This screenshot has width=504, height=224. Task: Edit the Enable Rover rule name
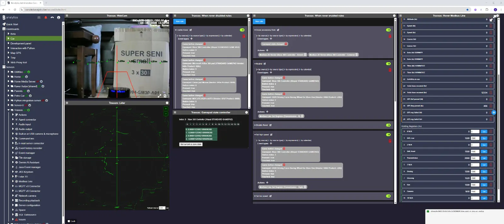(191, 30)
